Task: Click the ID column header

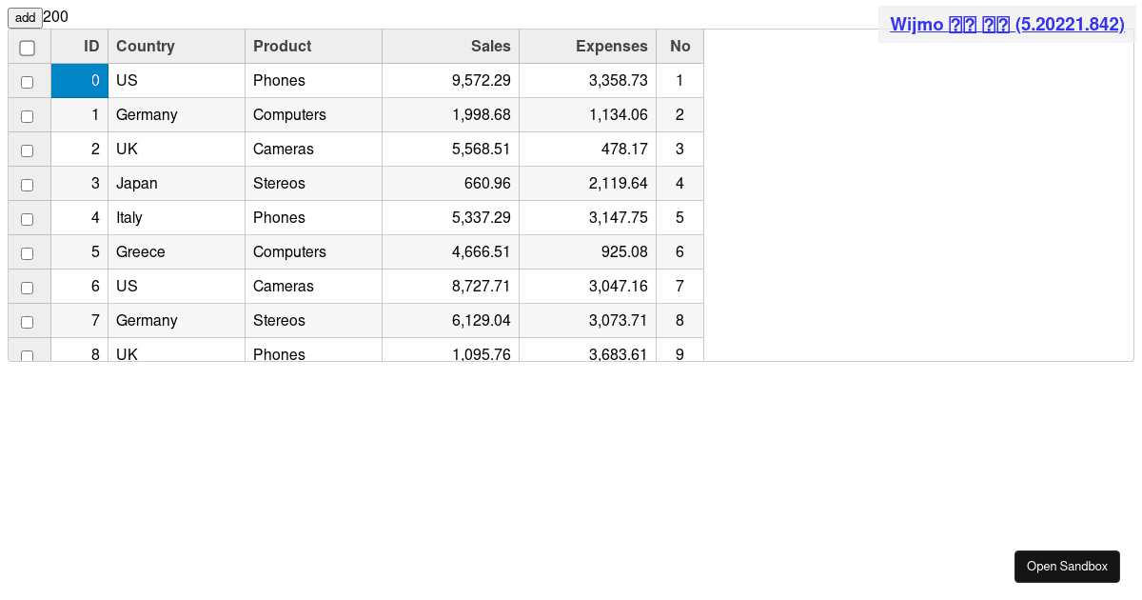Action: [x=80, y=47]
